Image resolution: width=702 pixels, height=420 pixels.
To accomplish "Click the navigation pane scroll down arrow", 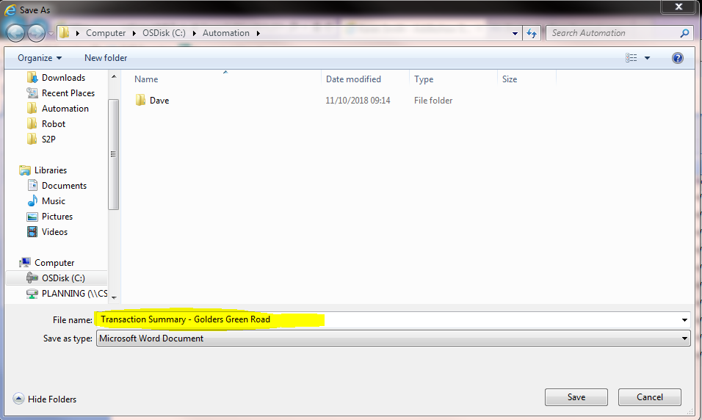I will pos(114,297).
